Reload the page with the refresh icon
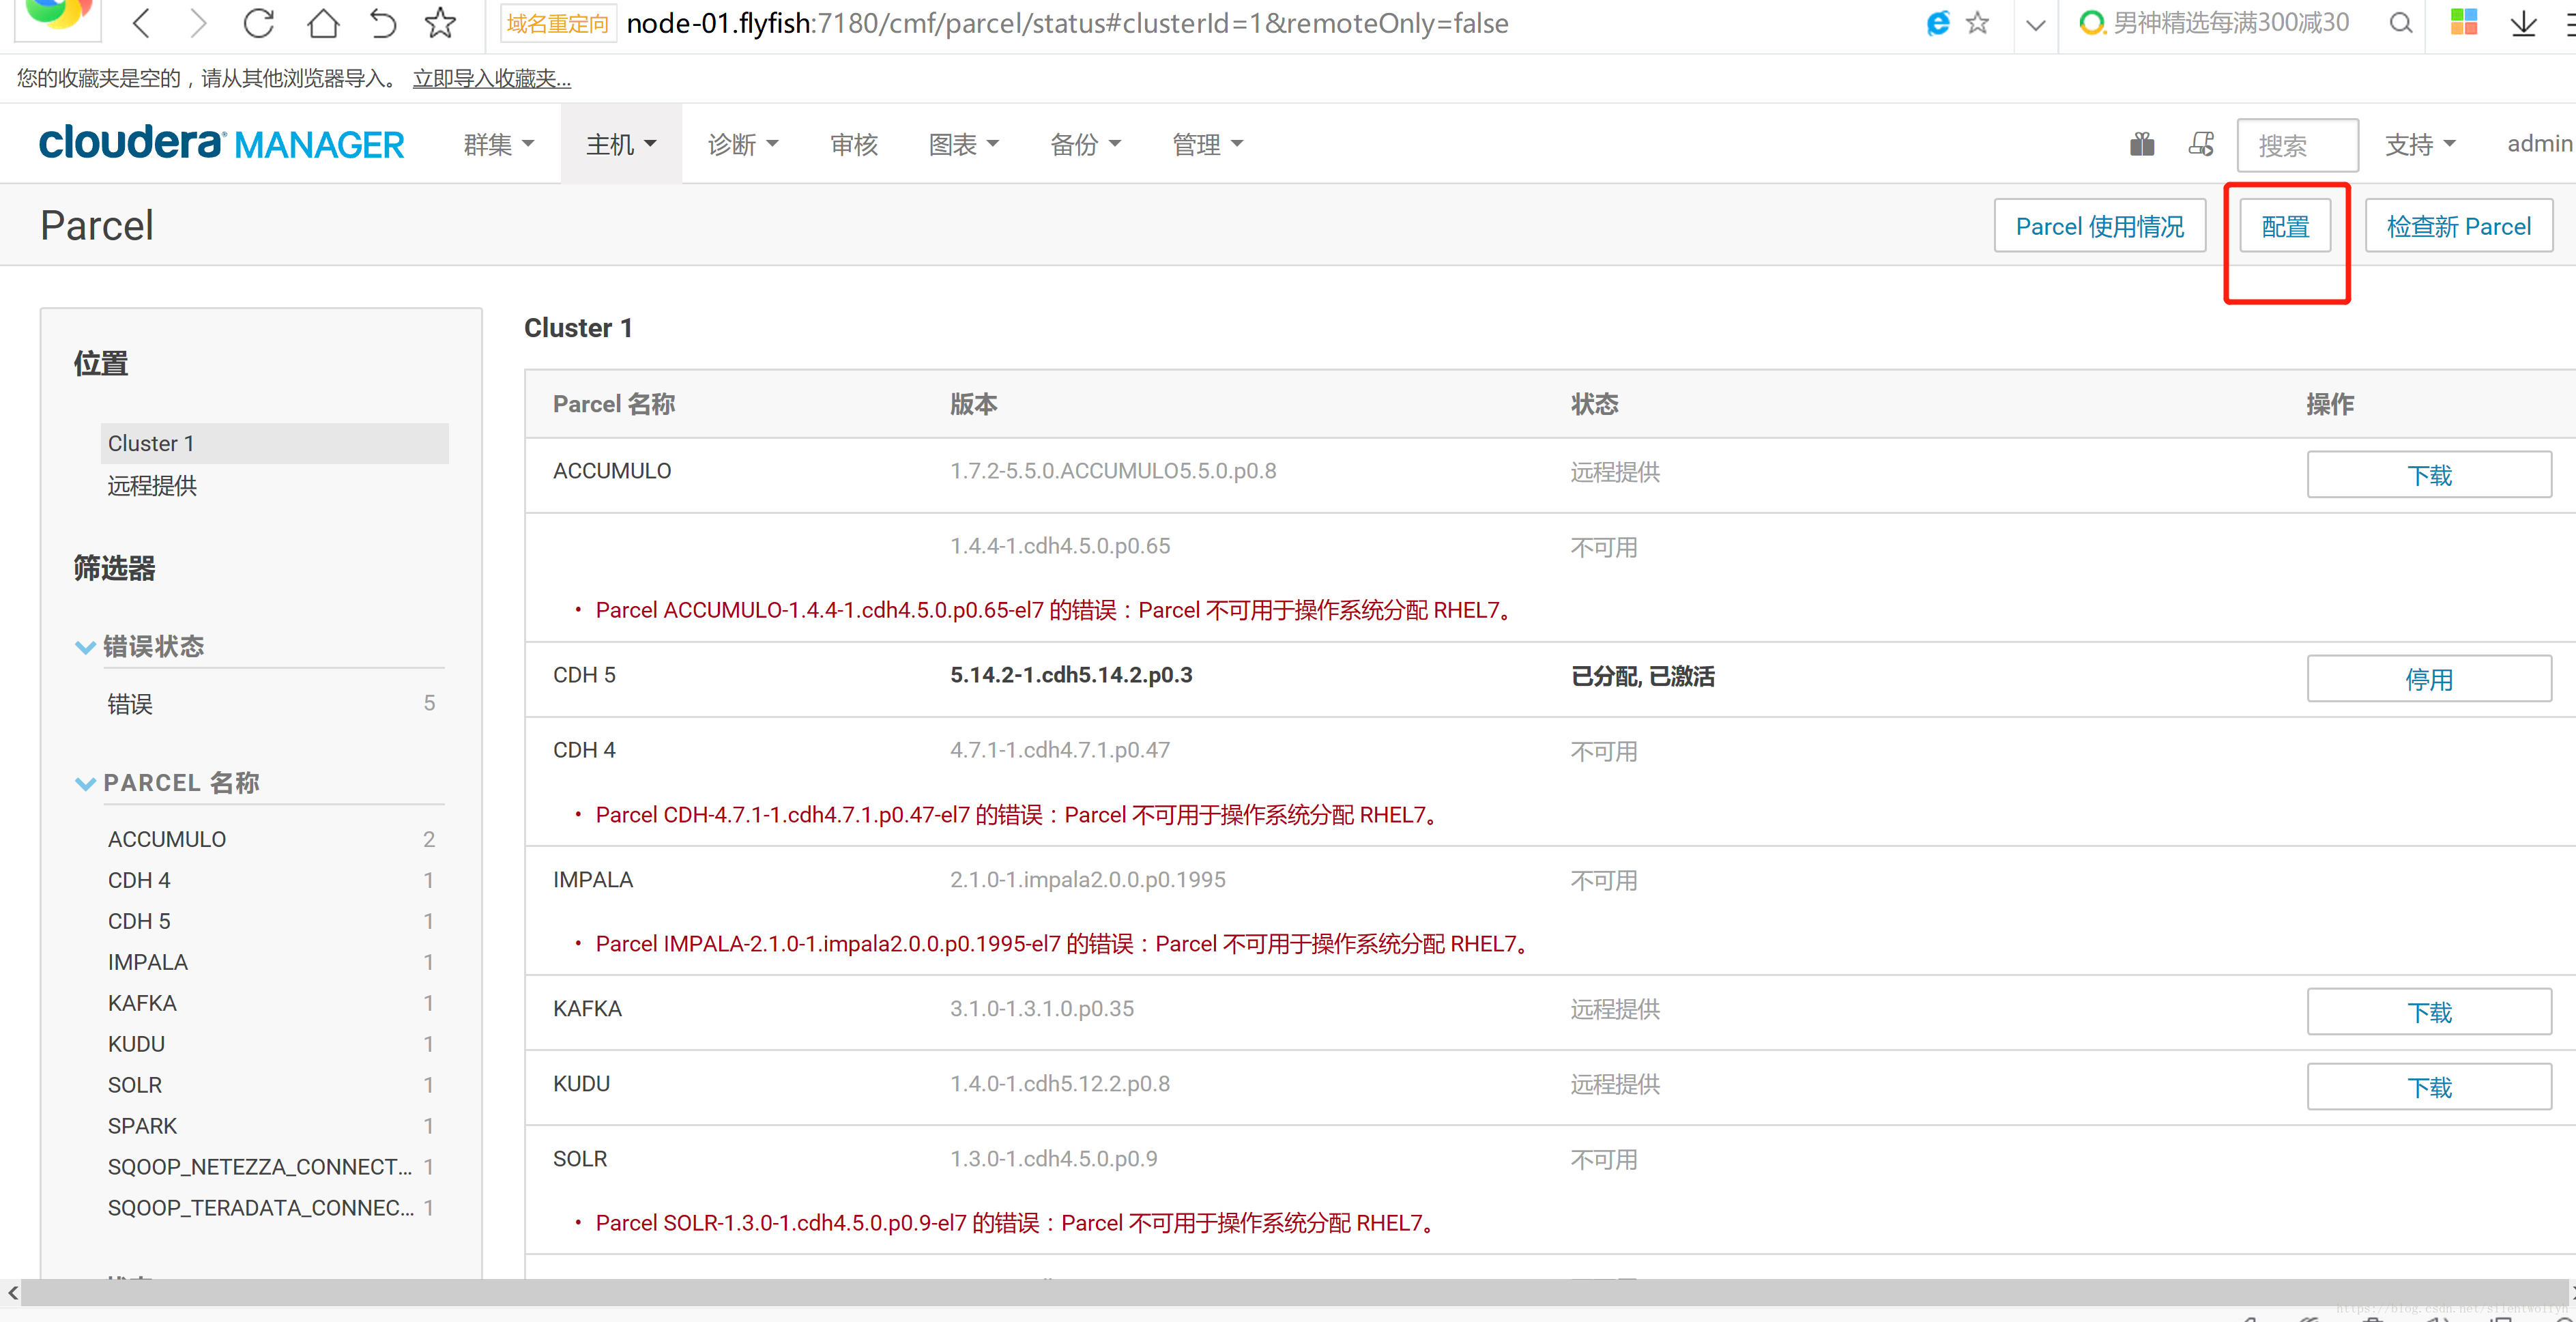This screenshot has height=1322, width=2576. [259, 23]
